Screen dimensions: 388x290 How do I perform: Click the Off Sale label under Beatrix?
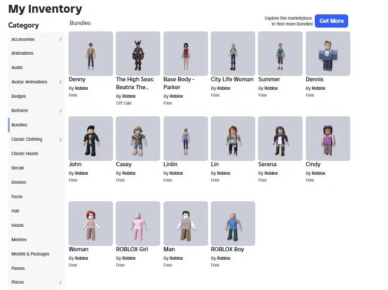[x=124, y=103]
